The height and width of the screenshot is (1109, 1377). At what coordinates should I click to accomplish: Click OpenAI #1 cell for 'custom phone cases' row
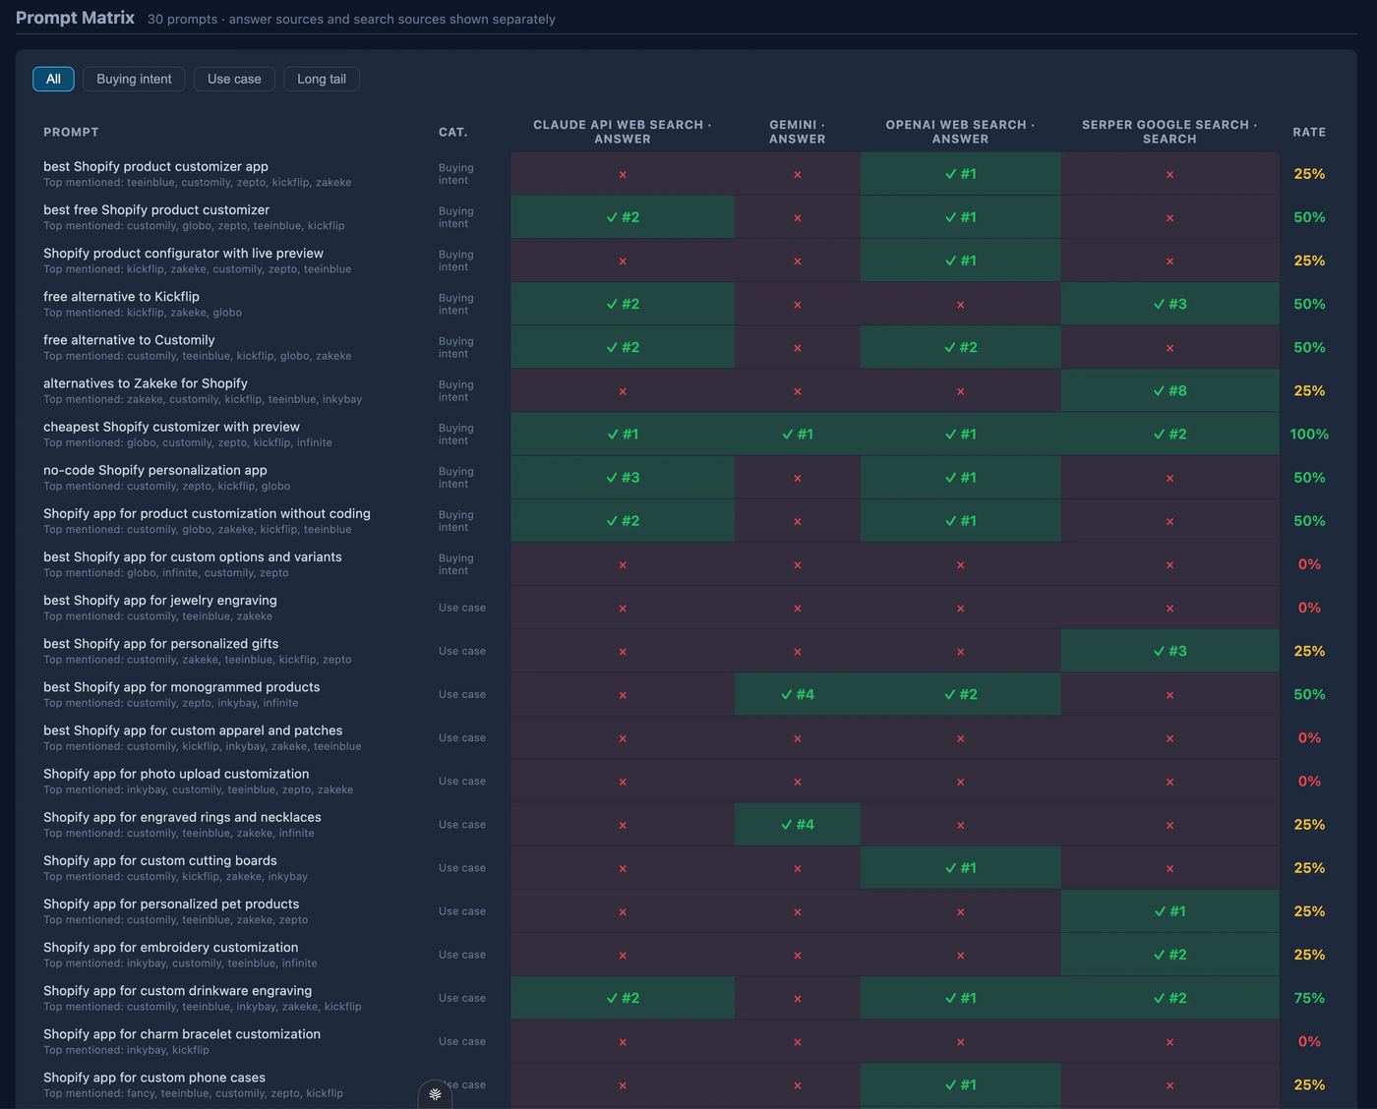click(x=961, y=1084)
